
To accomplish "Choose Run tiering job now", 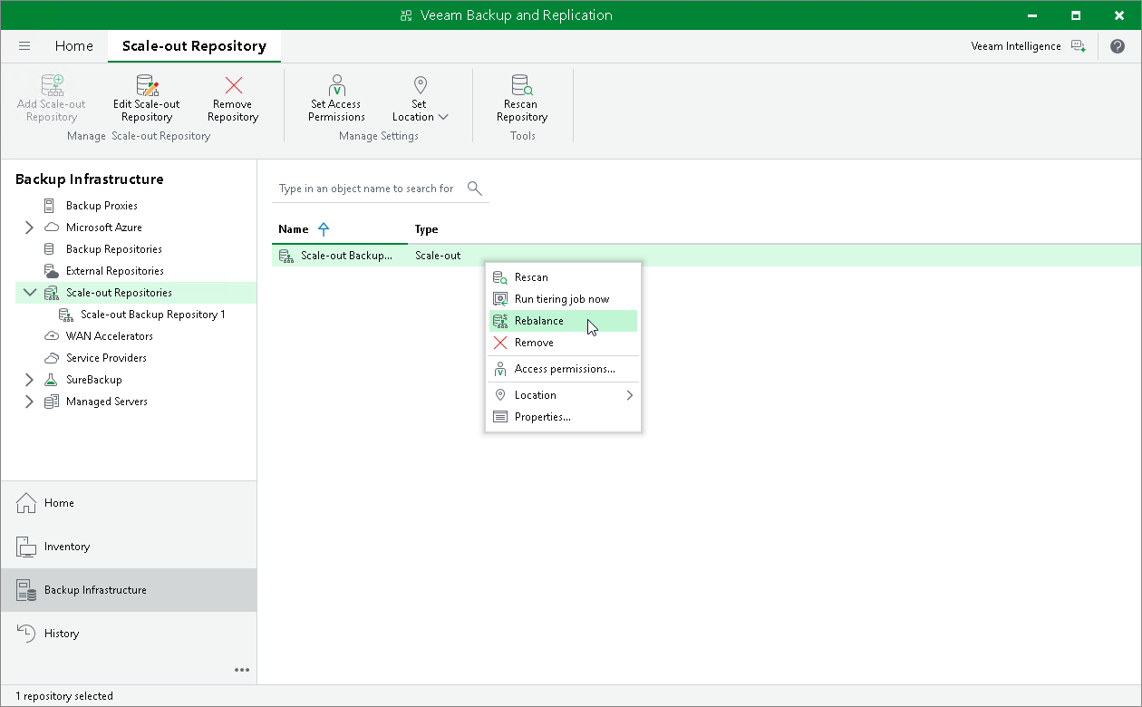I will pos(563,299).
